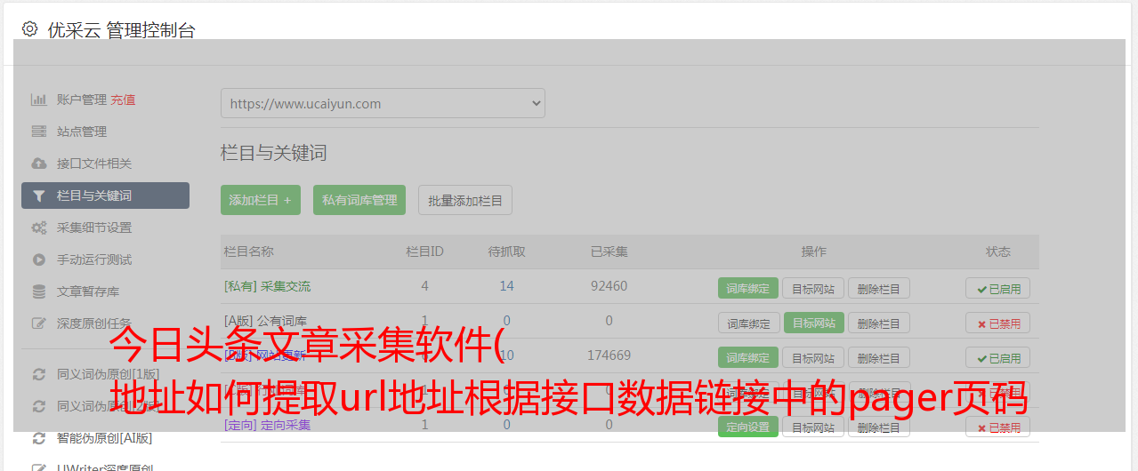Click the refresh icon for 同义词伪原创[1版]

coord(39,374)
